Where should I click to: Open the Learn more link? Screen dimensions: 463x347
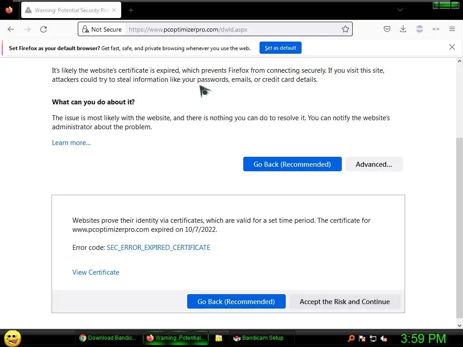tap(71, 143)
